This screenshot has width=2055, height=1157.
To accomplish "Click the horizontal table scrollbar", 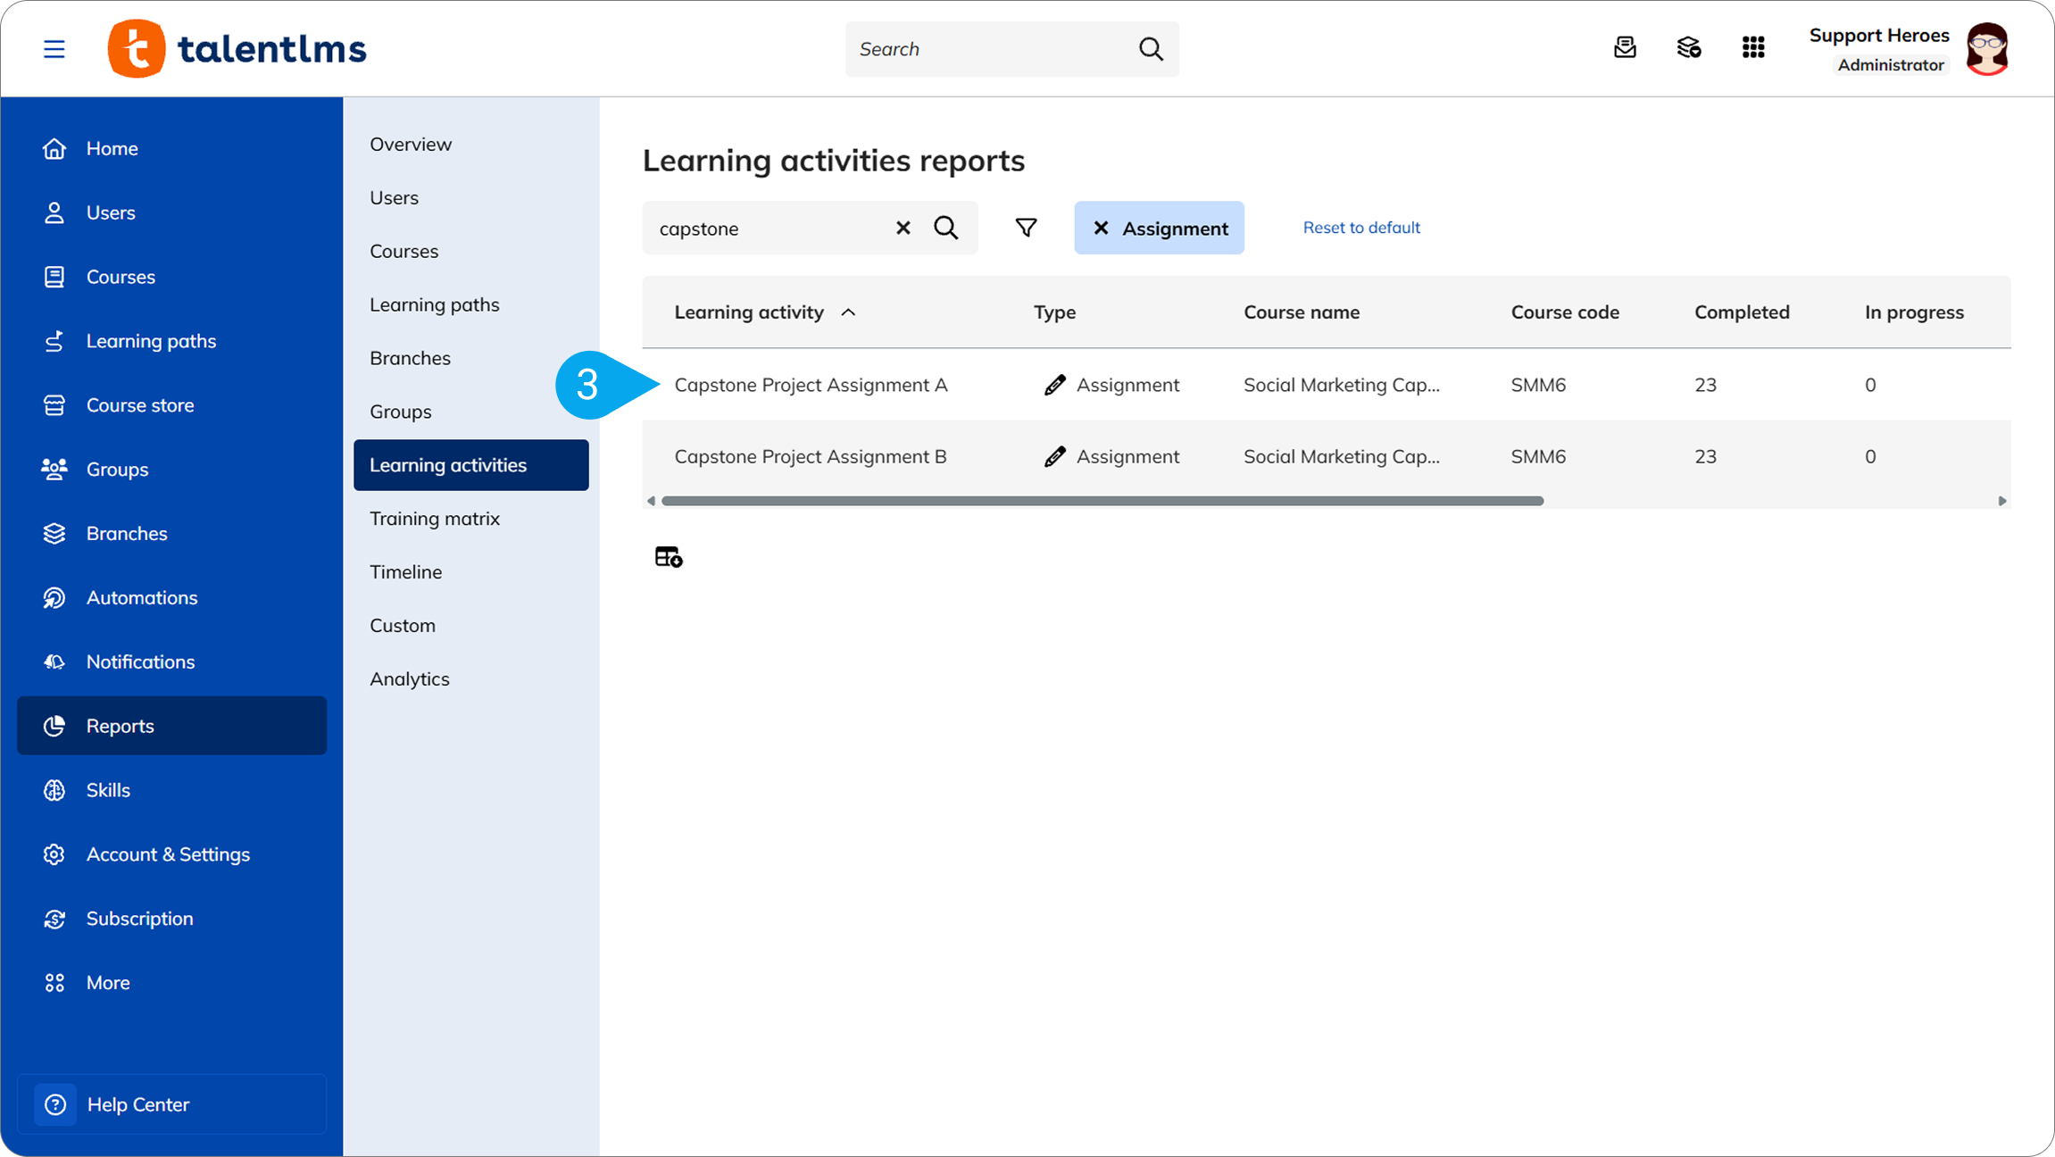I will click(1102, 501).
